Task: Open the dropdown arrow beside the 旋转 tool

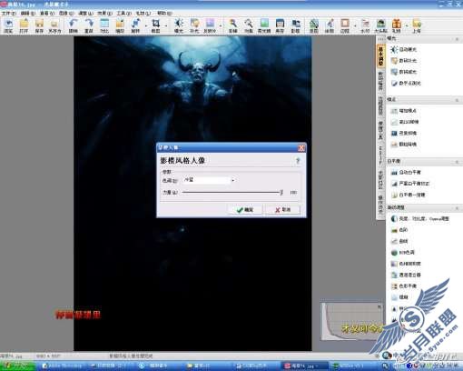Action: click(x=145, y=25)
